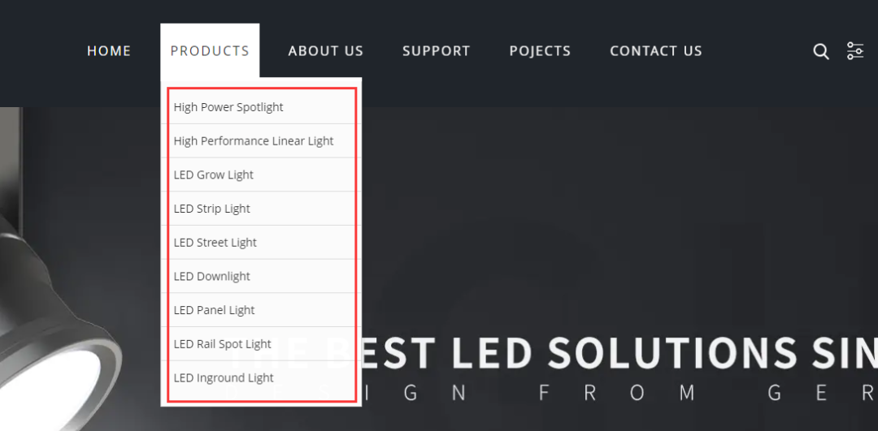Pick LED Strip Light from the list
Viewport: 878px width, 431px height.
coord(212,209)
